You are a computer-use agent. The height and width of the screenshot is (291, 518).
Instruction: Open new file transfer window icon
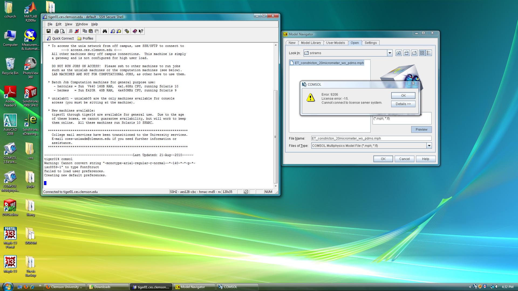119,31
